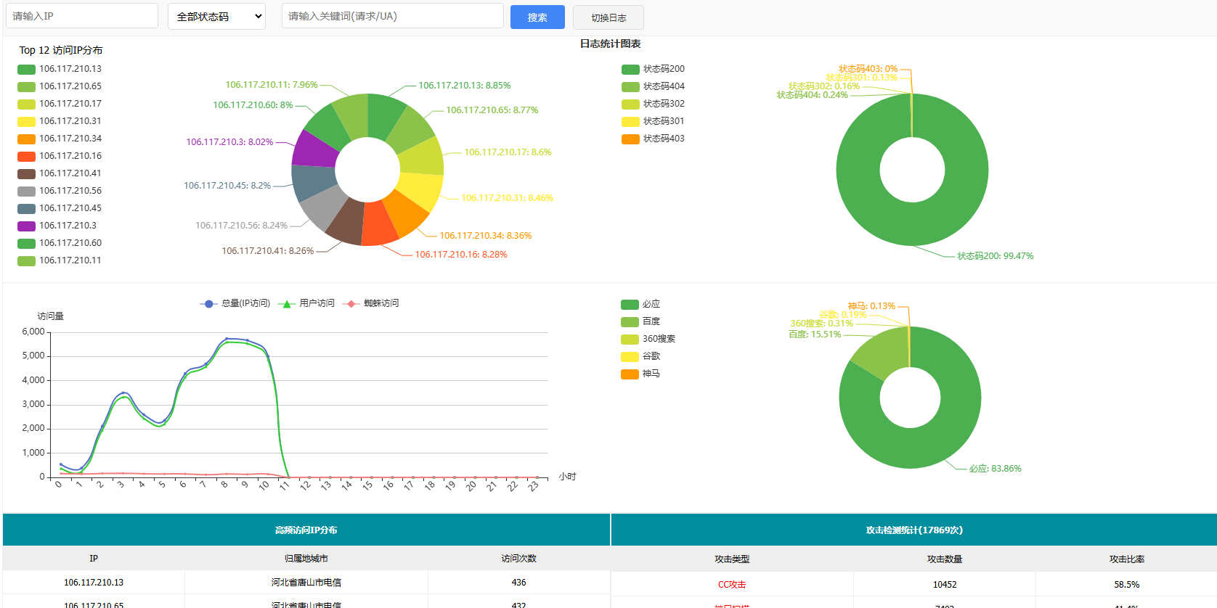Toggle 状态码302 legend item
The width and height of the screenshot is (1217, 608).
pos(653,104)
